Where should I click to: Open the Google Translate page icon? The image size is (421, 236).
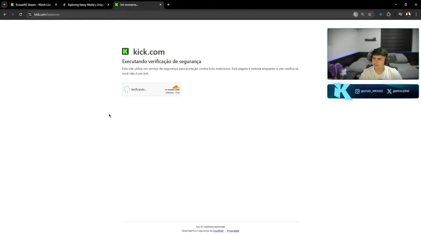[356, 14]
